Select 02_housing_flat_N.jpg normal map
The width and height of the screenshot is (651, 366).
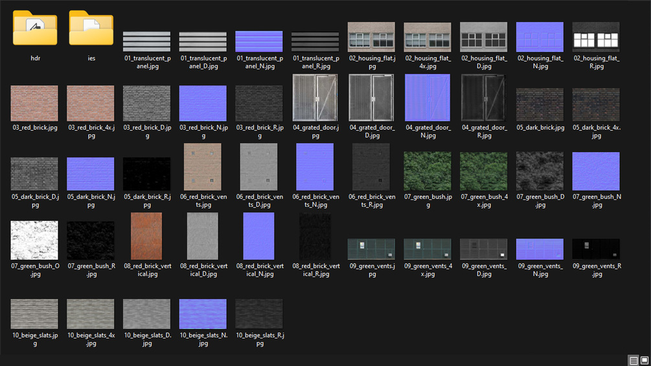coord(540,37)
